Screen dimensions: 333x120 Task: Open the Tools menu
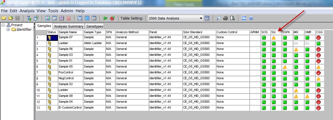53,11
